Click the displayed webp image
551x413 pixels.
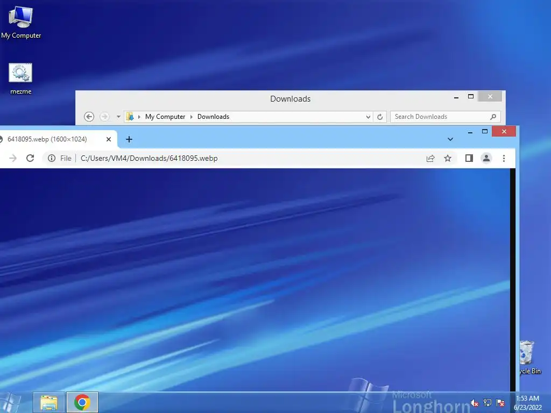255,280
